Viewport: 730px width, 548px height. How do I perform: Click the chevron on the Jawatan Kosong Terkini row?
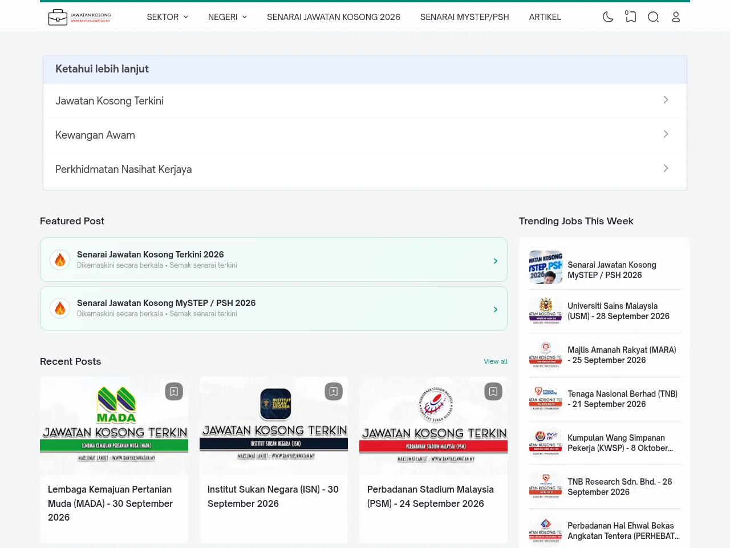(666, 100)
